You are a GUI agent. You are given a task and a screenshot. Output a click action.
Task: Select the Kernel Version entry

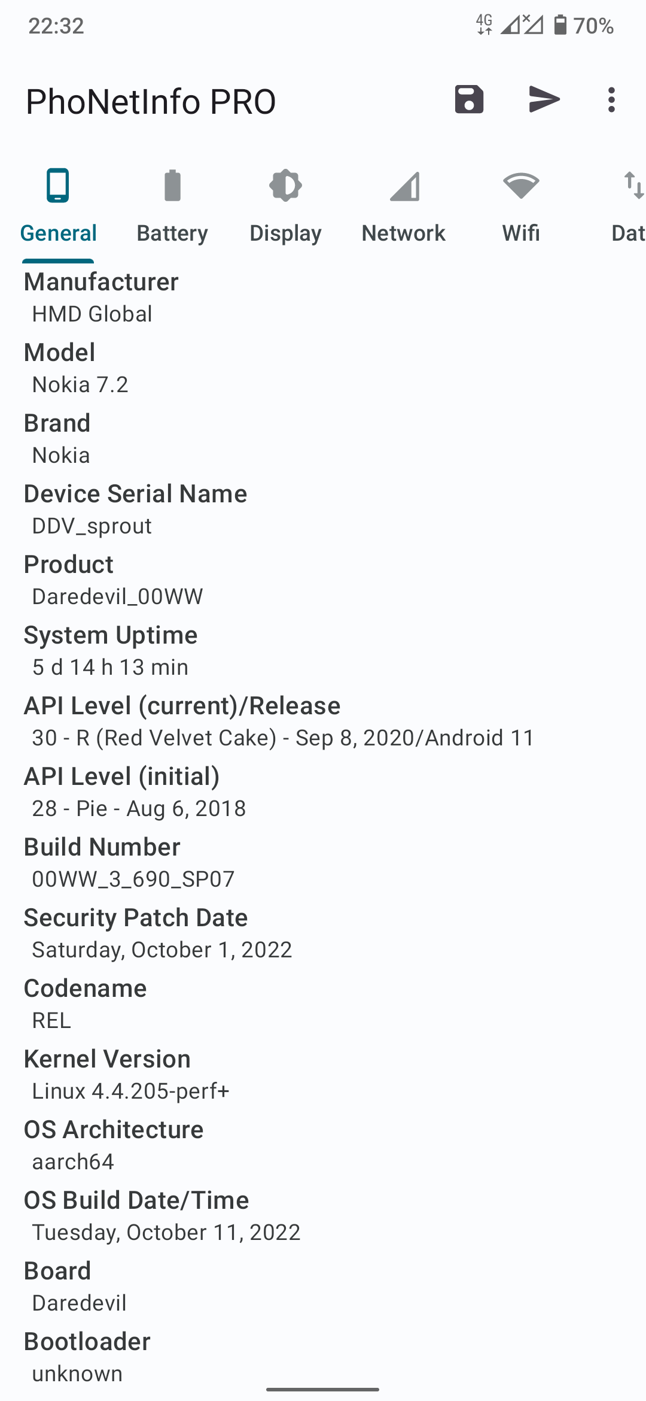click(323, 1075)
